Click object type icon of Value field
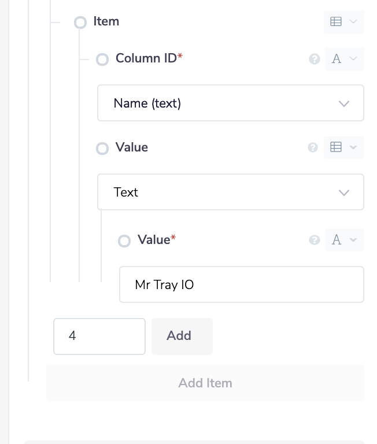 pos(336,147)
